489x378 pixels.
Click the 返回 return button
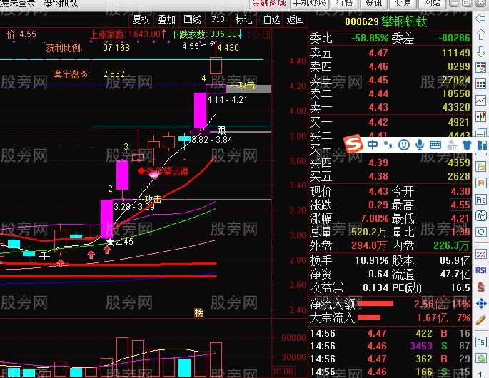(295, 20)
